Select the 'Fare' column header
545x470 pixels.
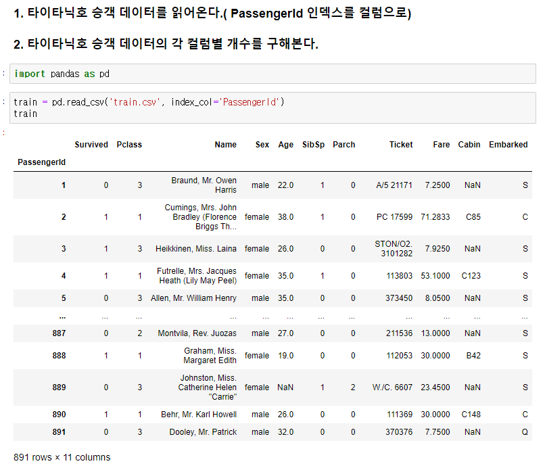point(442,145)
